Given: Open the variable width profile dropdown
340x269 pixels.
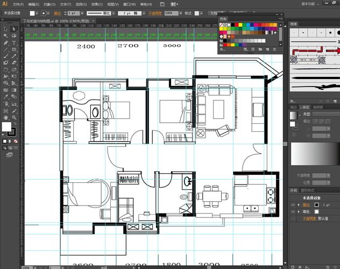Looking at the screenshot, I should coord(114,13).
